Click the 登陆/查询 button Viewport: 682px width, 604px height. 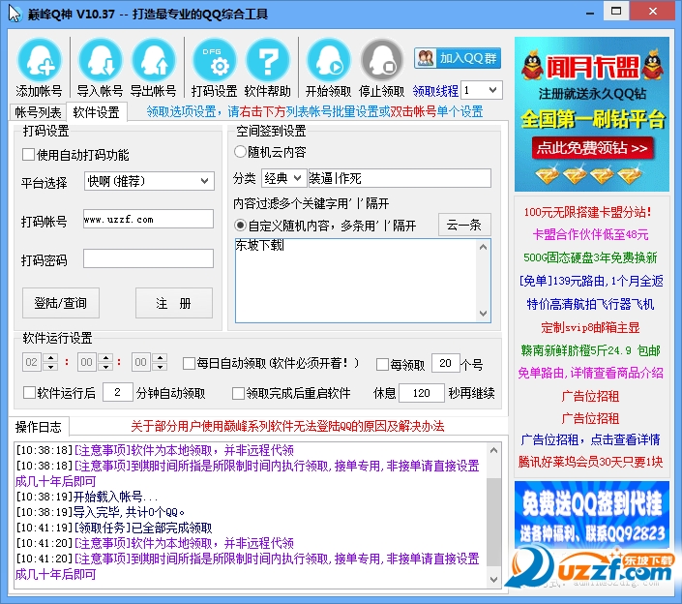coord(61,303)
